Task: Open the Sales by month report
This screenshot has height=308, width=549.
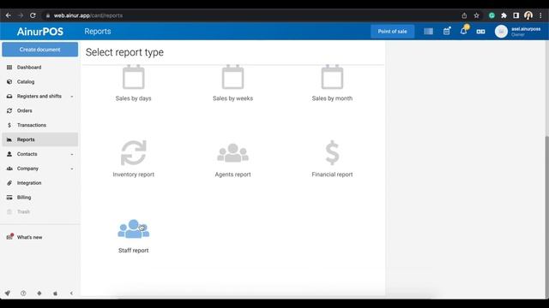Action: 332,84
